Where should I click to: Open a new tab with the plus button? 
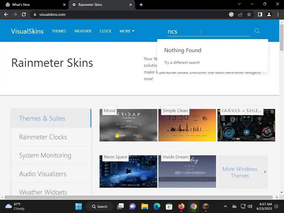[x=141, y=5]
